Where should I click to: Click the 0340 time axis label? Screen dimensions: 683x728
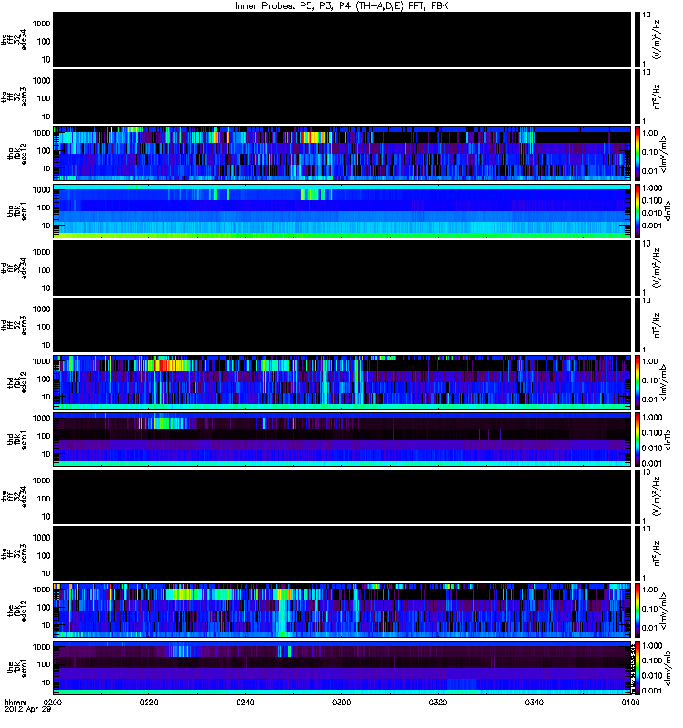[x=535, y=702]
